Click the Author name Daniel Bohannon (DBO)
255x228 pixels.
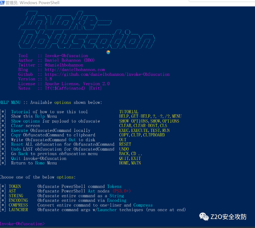tap(70, 60)
